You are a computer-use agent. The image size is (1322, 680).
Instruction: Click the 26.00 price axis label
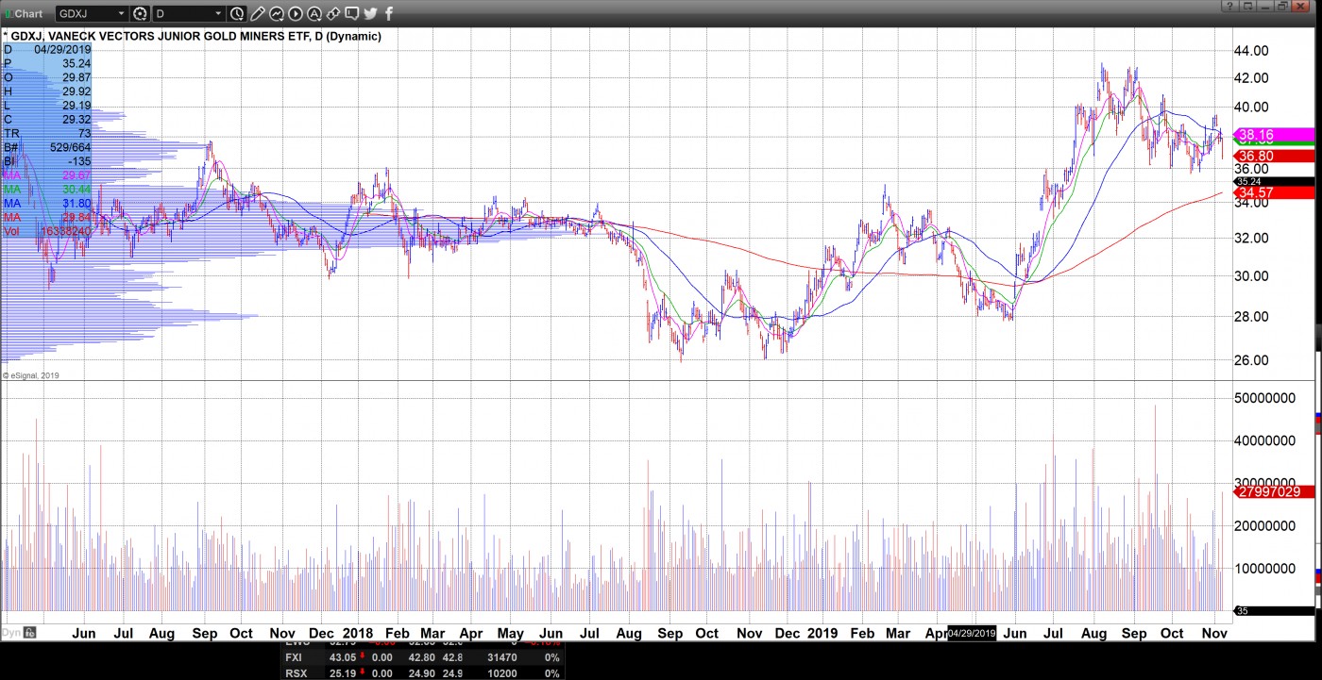tap(1251, 360)
